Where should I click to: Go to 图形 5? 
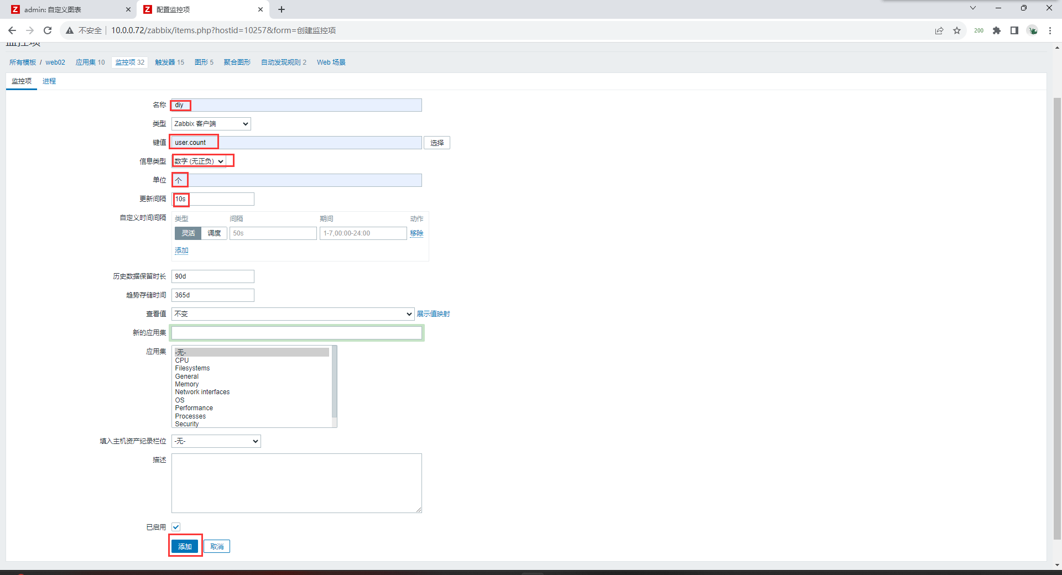coord(204,62)
